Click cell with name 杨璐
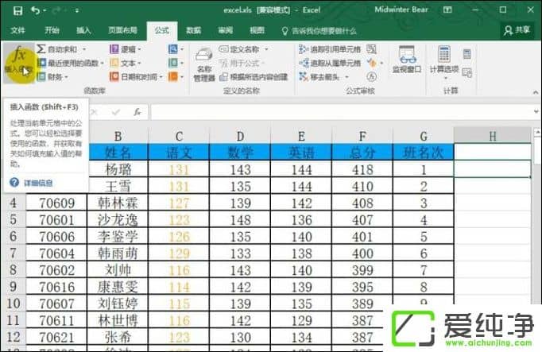 (x=118, y=169)
